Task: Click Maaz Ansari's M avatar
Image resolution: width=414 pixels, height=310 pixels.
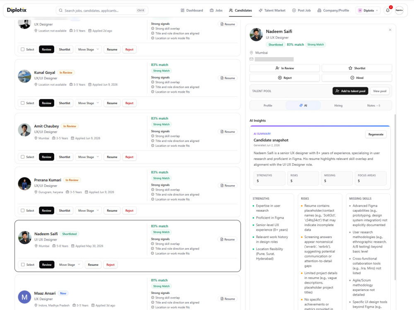Action: click(x=24, y=297)
